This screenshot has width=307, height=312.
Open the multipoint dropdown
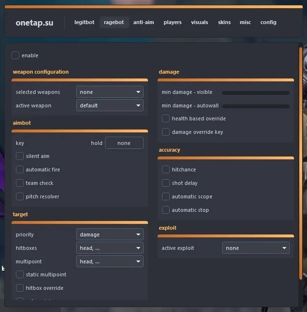pos(110,261)
